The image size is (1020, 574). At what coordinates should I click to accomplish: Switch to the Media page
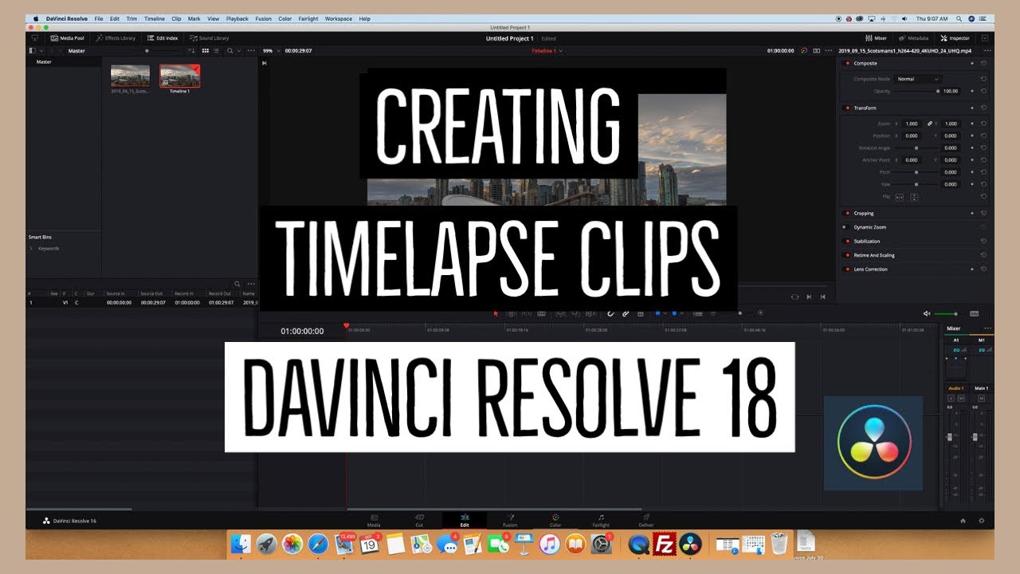(x=374, y=521)
